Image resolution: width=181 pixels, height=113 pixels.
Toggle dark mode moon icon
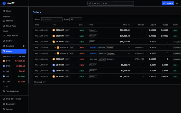coord(177,3)
